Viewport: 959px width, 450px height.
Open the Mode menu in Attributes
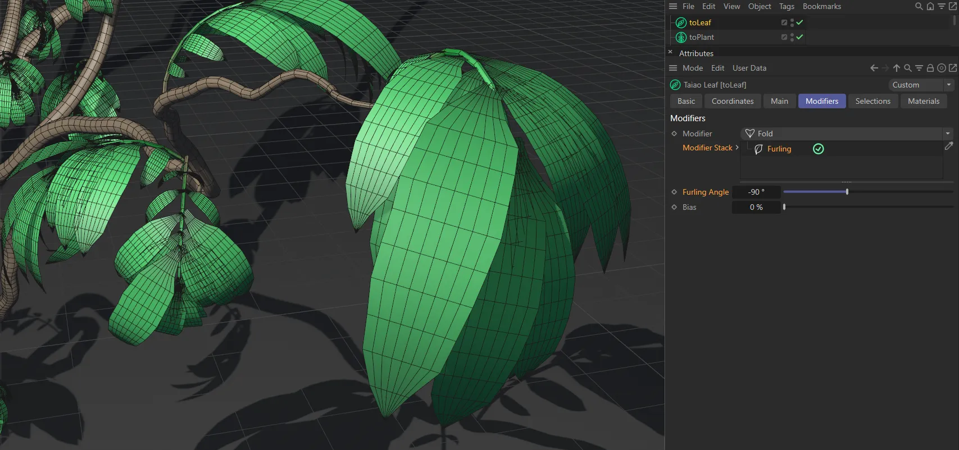pos(693,68)
